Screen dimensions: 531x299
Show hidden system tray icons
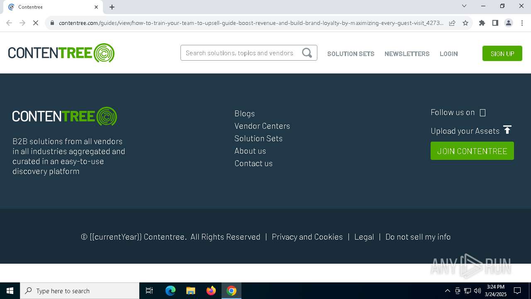pos(447,291)
